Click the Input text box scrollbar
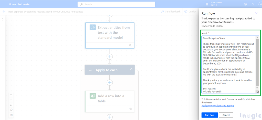Viewport: 262px width, 120px height. pos(257,64)
